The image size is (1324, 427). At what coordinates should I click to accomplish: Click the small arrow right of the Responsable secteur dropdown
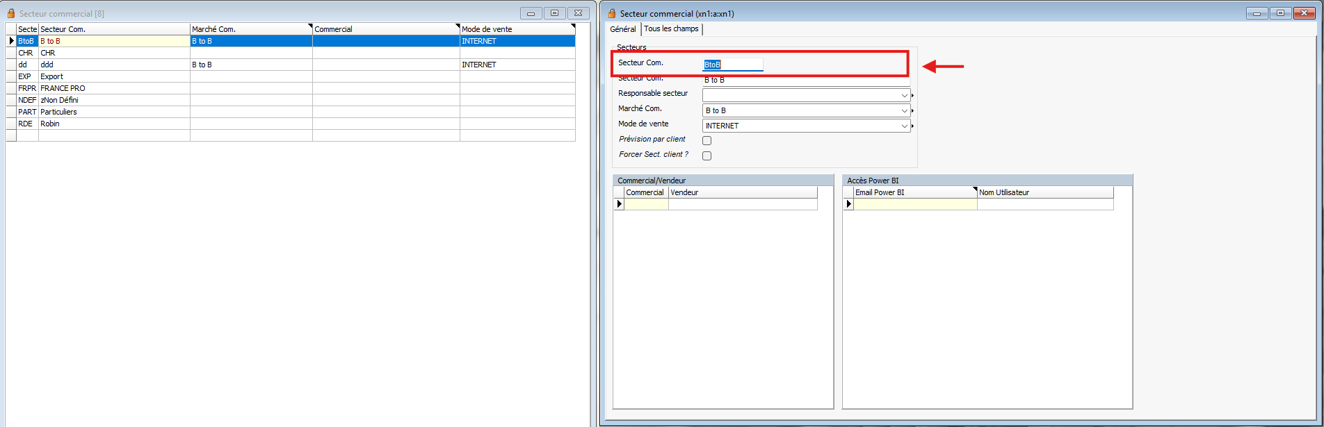(912, 96)
